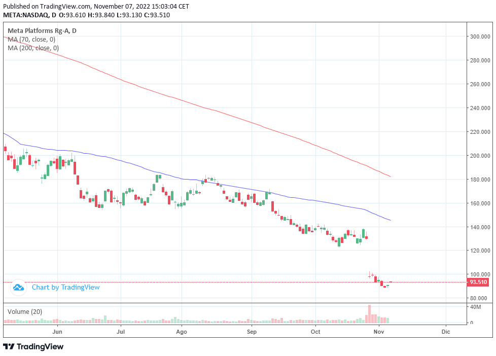Click the Dic label on time axis

coord(446,332)
